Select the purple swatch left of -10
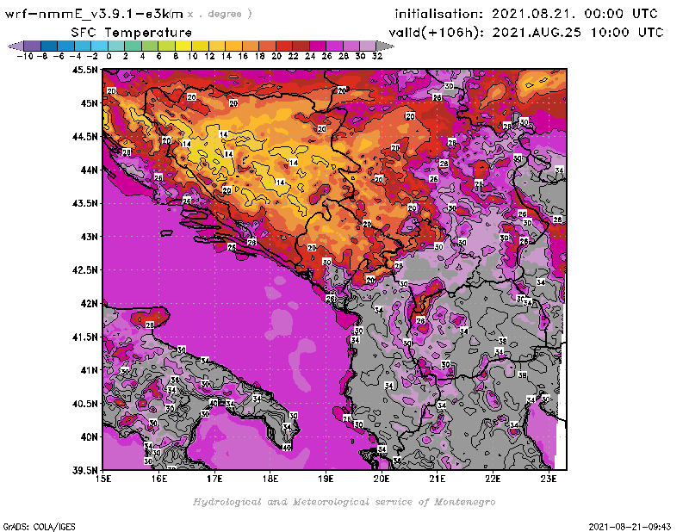This screenshot has width=689, height=532. pos(32,46)
